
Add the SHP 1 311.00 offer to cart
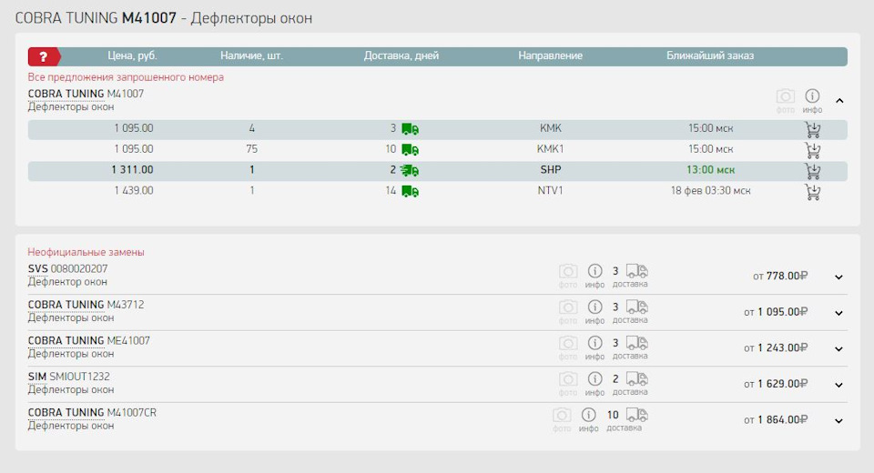[813, 170]
